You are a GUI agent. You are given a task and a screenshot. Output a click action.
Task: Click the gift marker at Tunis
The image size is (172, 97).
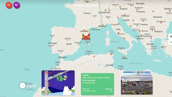pyautogui.click(x=111, y=54)
